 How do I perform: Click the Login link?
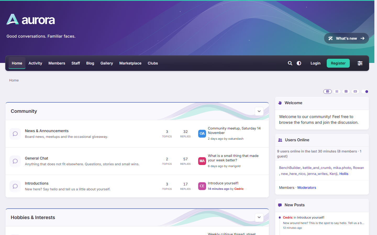click(315, 63)
